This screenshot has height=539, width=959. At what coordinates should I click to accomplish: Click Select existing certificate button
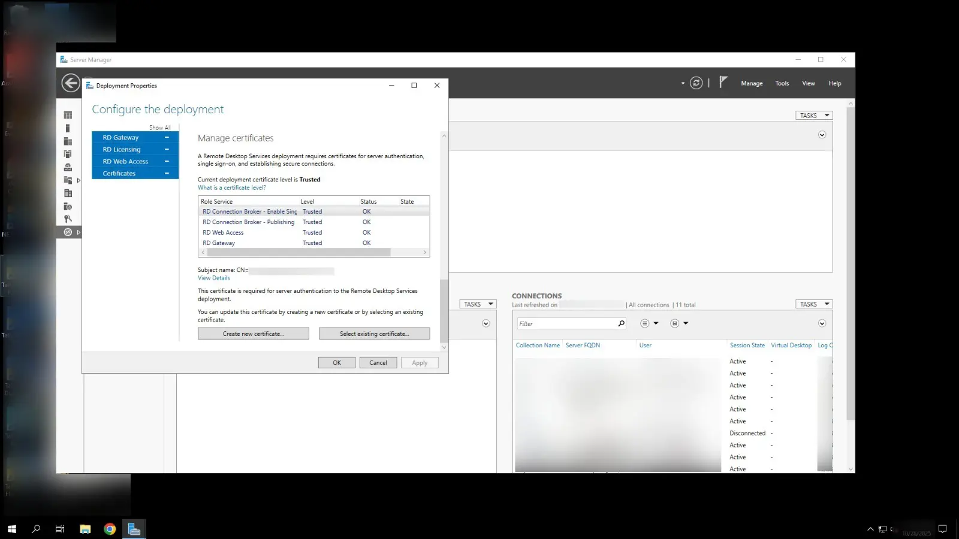[374, 334]
